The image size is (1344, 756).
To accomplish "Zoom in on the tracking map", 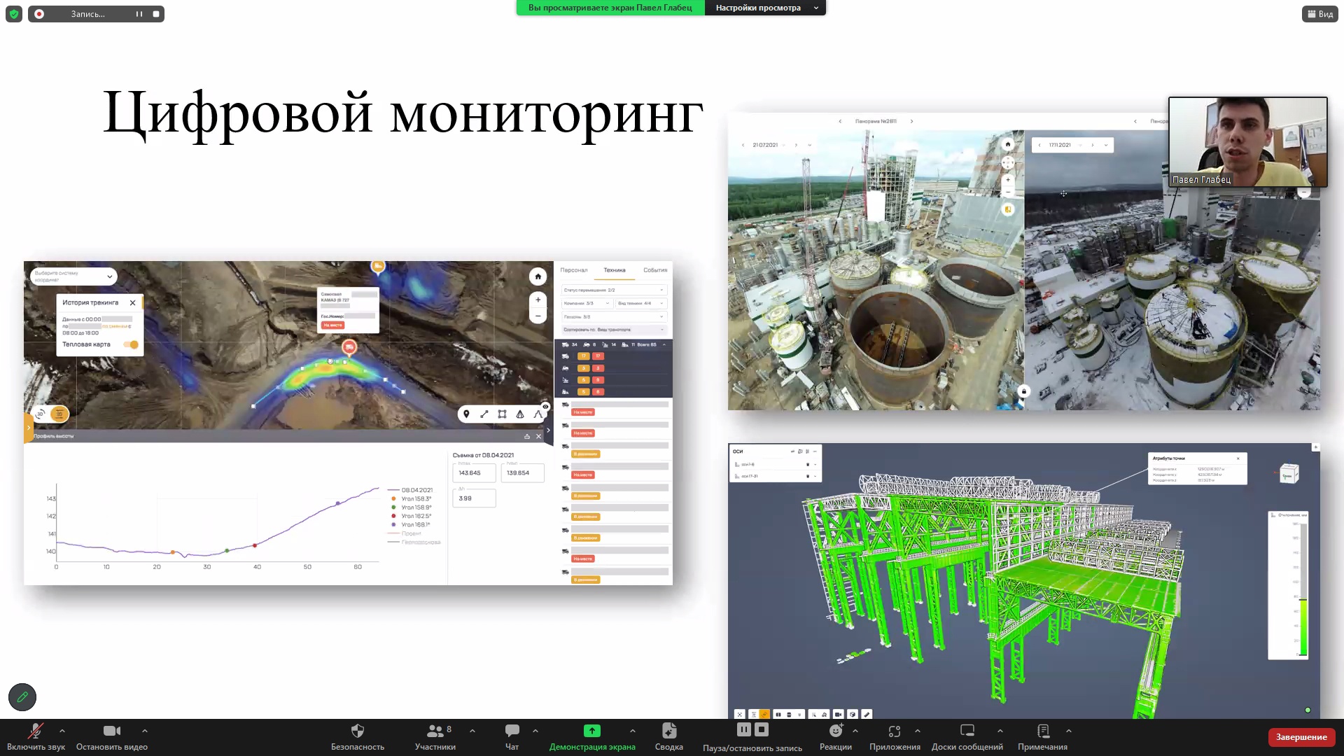I will click(x=538, y=300).
